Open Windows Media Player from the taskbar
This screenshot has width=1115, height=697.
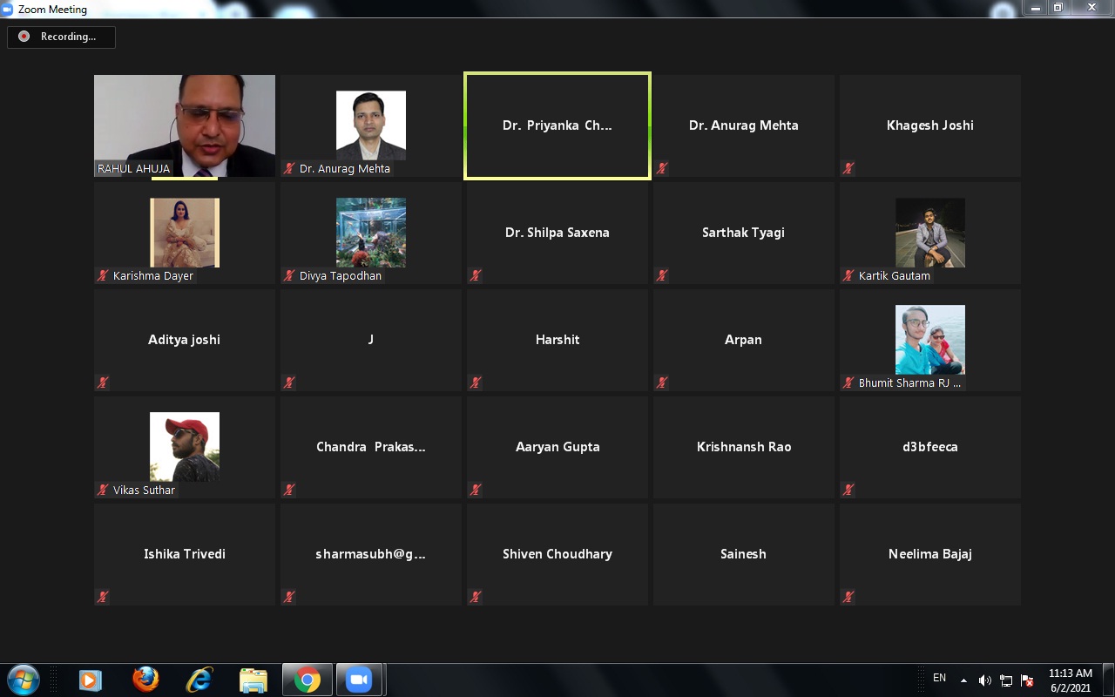[x=91, y=680]
